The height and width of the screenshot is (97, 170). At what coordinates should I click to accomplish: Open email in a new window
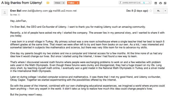click(165, 3)
